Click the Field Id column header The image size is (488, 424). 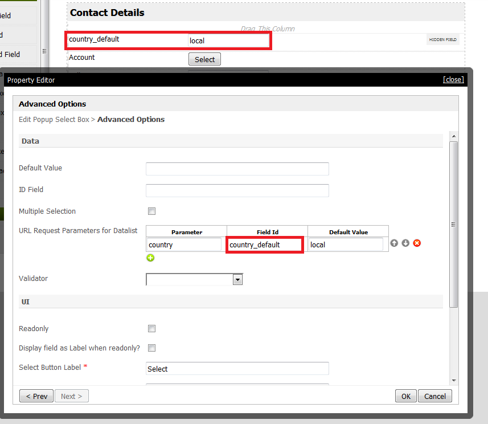[x=267, y=232]
